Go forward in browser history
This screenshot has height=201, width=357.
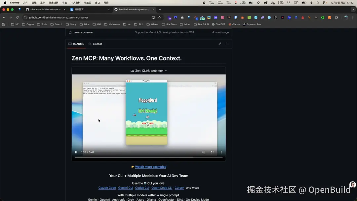coord(11,17)
